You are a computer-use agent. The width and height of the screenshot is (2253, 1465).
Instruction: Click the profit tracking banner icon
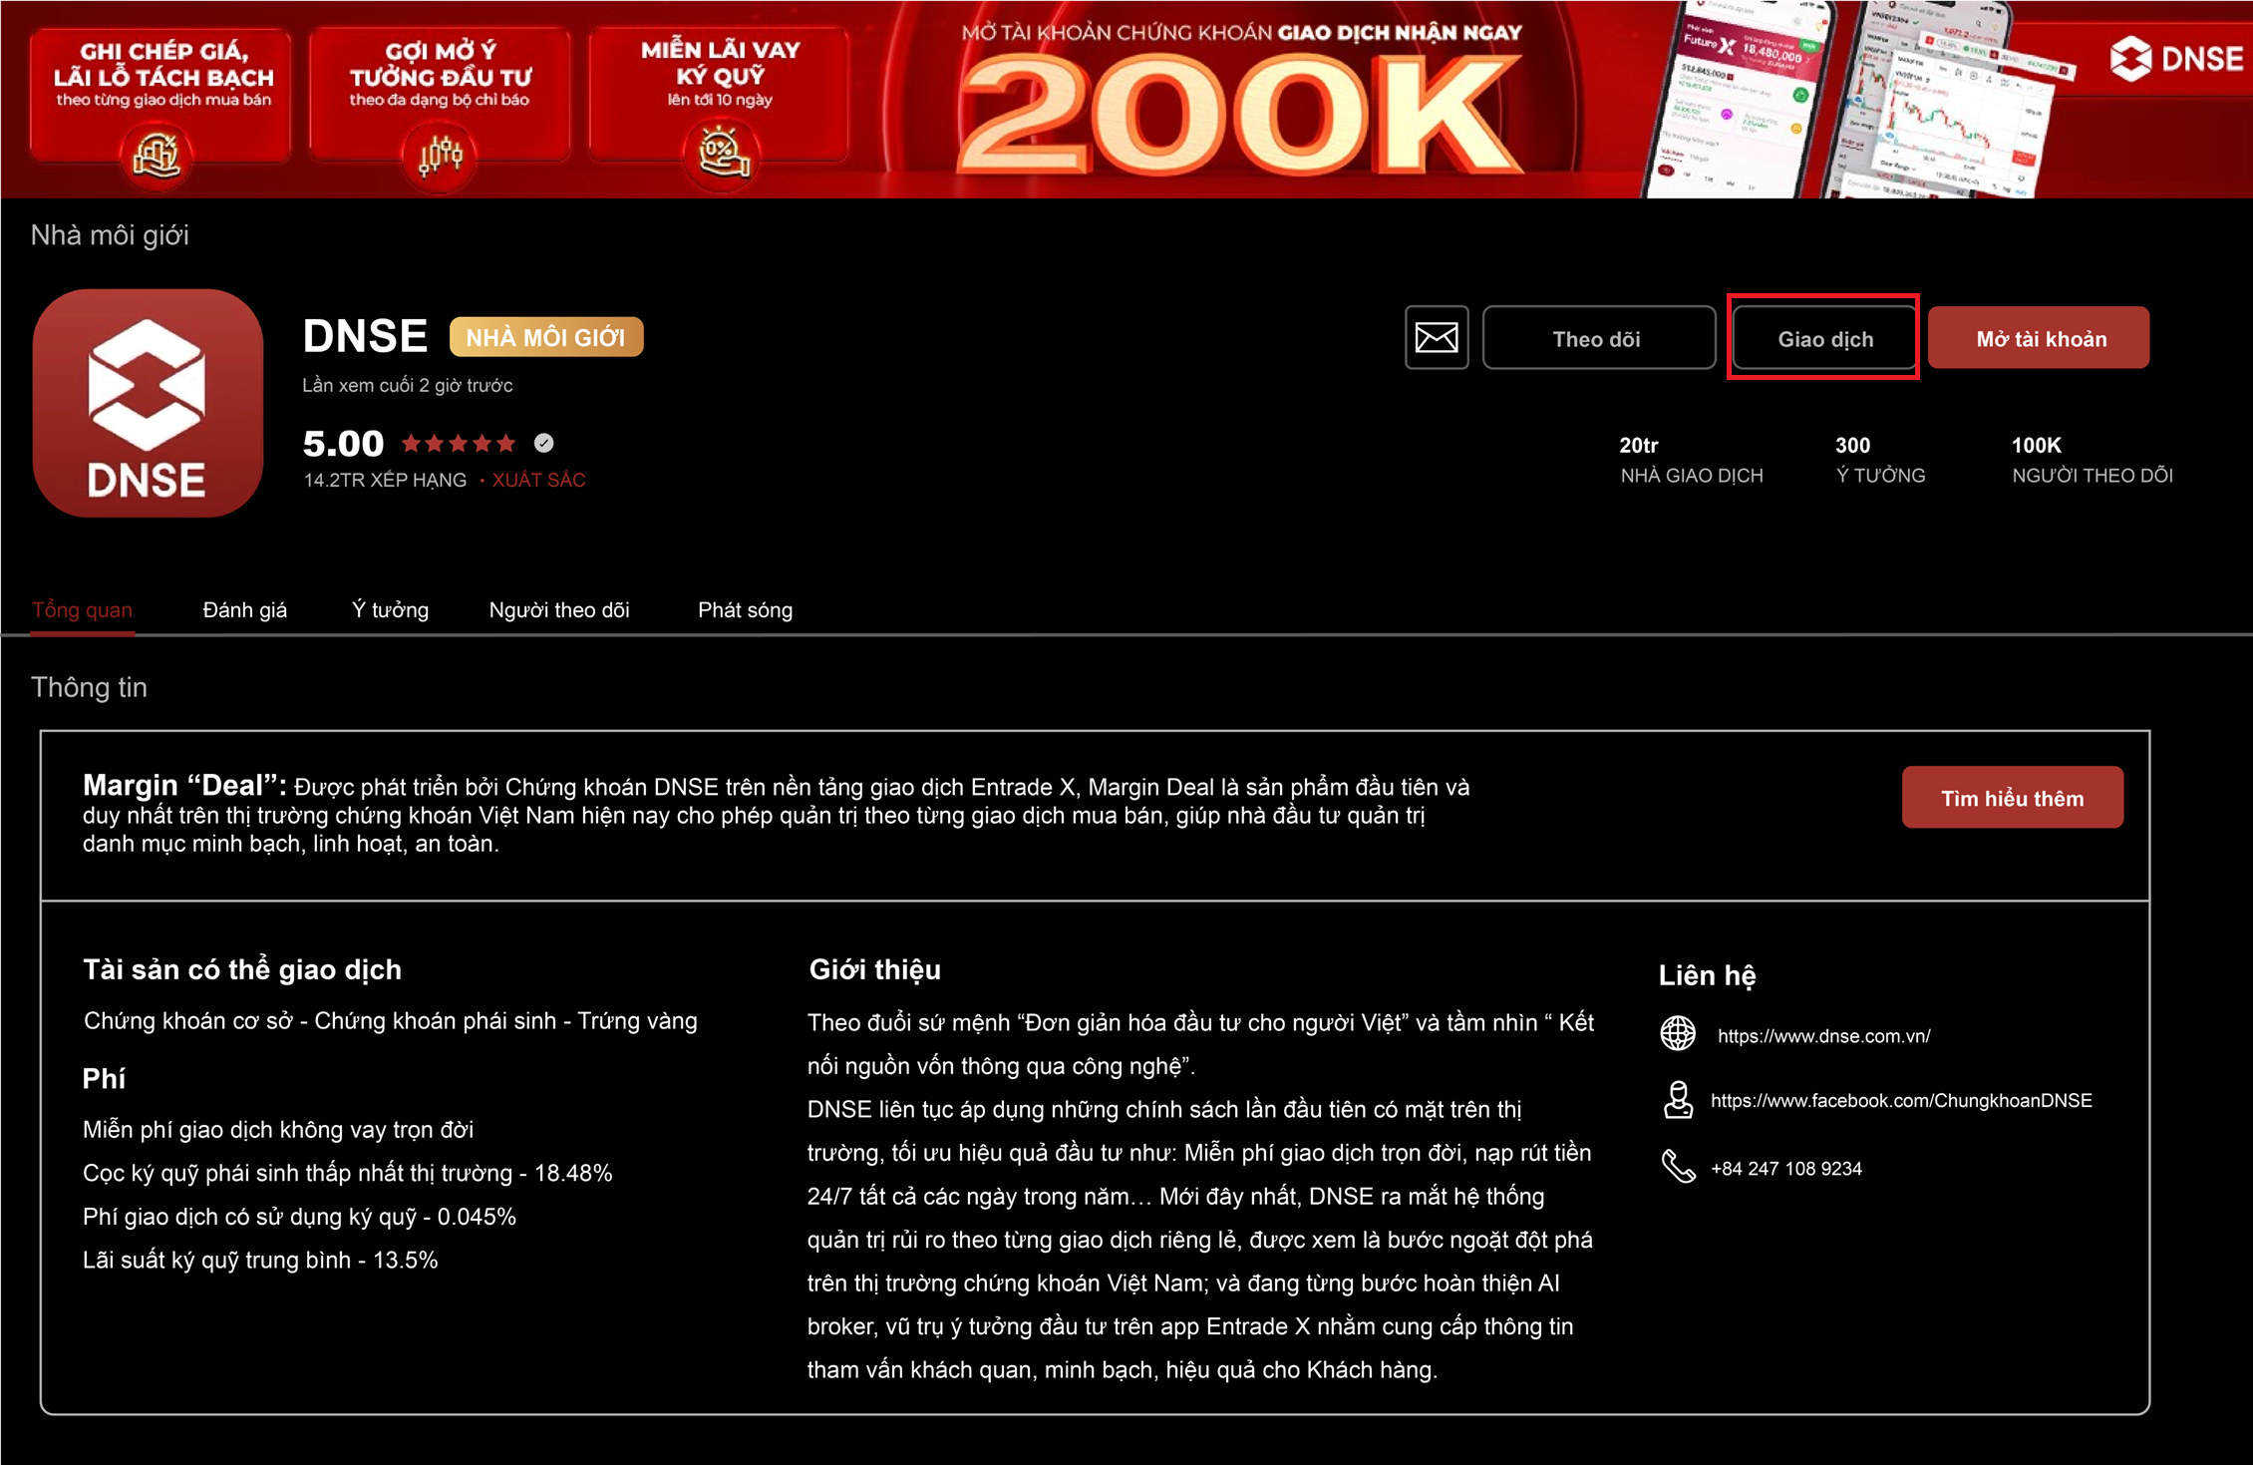point(156,155)
